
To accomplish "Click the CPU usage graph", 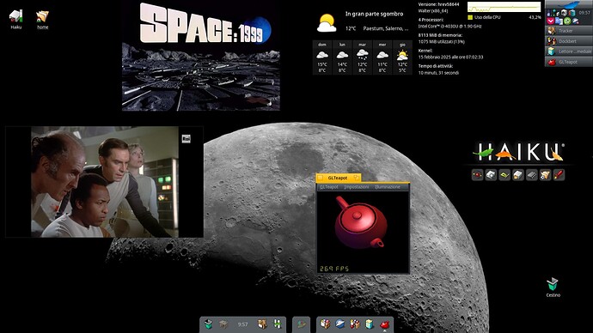I will (x=504, y=7).
